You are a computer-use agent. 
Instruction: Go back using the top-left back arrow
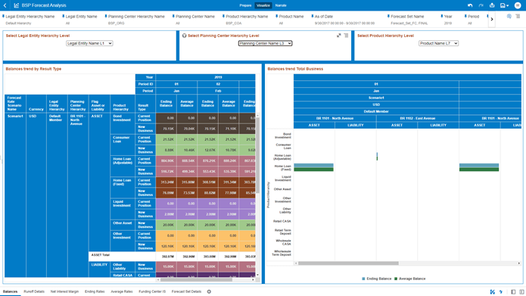coord(5,5)
